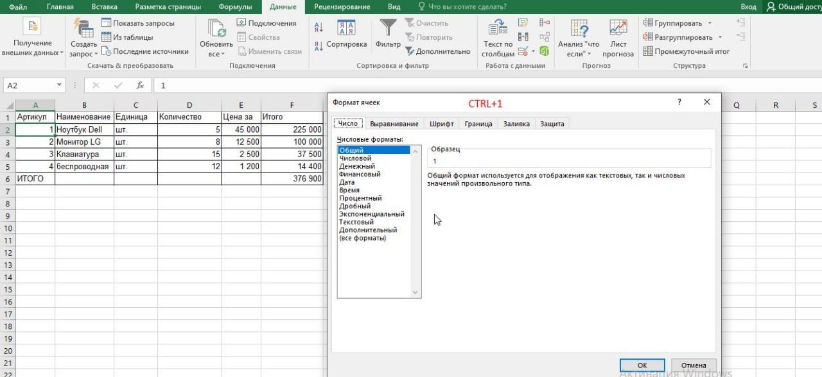822x377 pixels.
Task: Switch to the Рецензирование ribbon tab
Action: point(342,7)
